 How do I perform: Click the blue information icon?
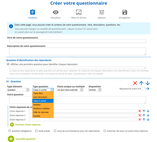pos(11,26)
